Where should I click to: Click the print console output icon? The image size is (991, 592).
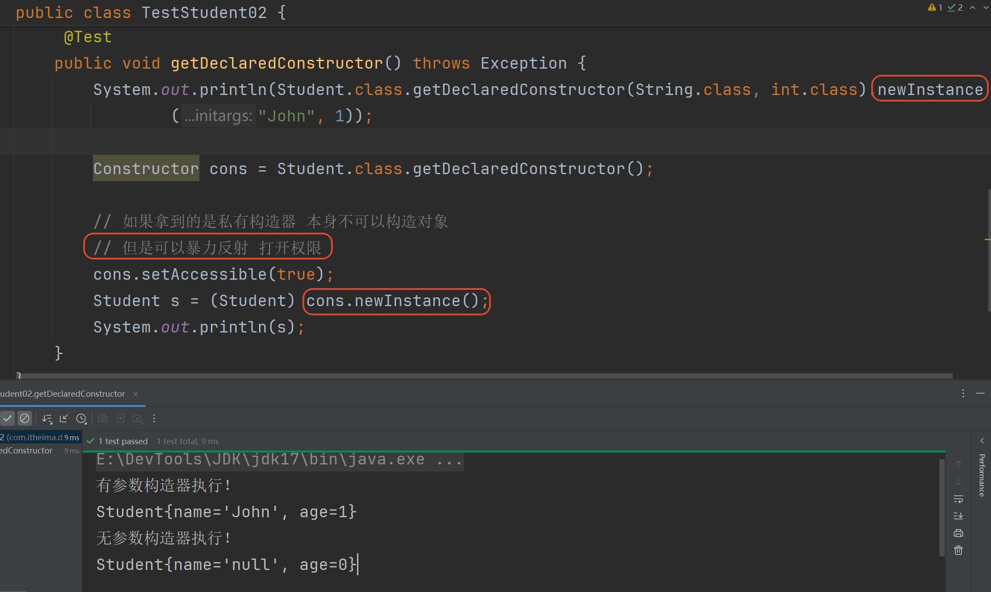point(958,534)
